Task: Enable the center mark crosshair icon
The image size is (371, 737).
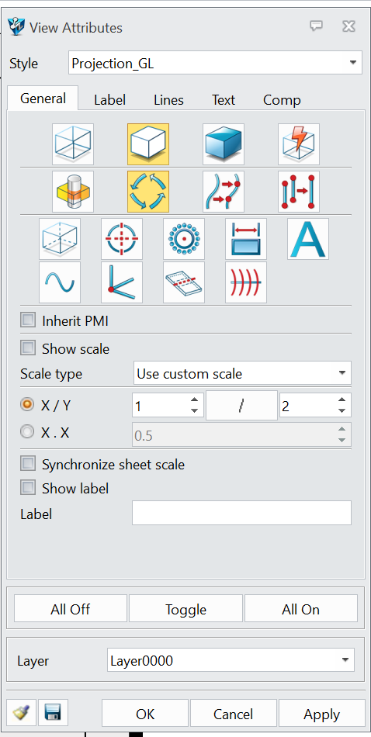Action: [122, 239]
